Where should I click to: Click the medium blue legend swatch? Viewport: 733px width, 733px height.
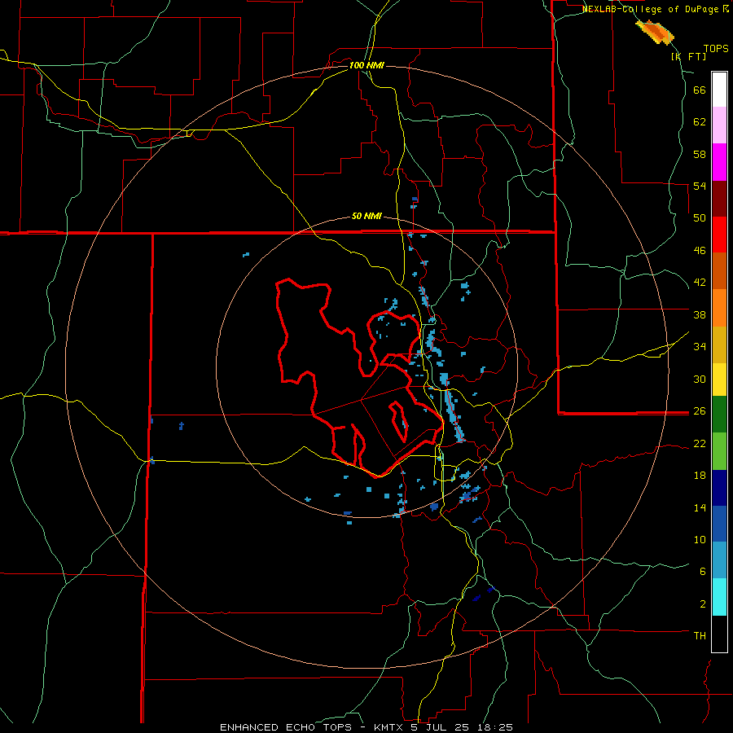click(719, 524)
